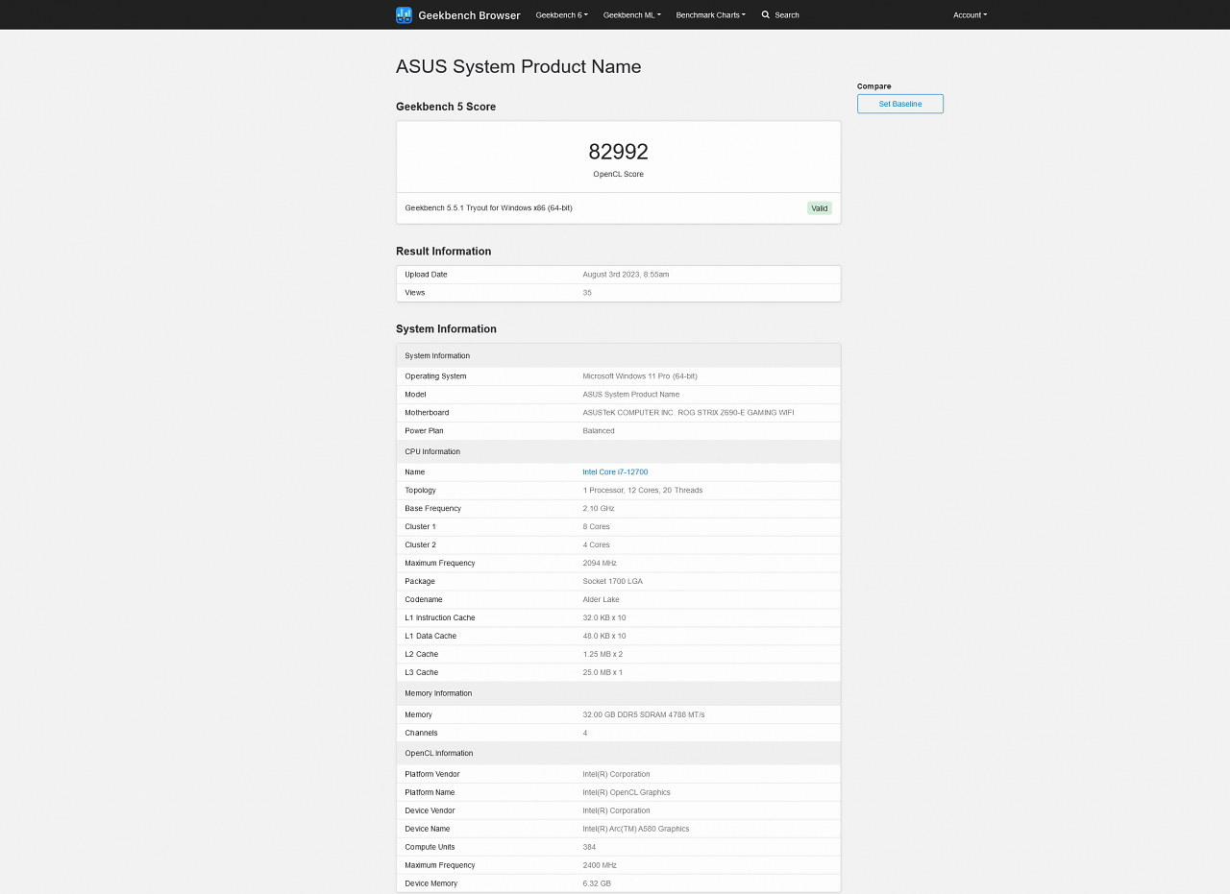Click the Geekbench 5.5.1 Tryout version text
This screenshot has height=894, width=1230.
(x=488, y=207)
